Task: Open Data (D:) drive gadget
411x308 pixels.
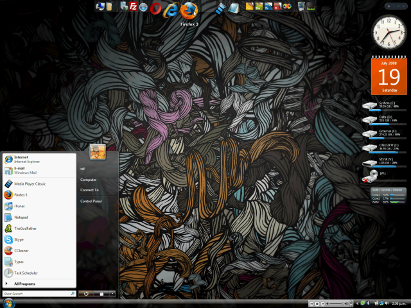Action: 384,120
